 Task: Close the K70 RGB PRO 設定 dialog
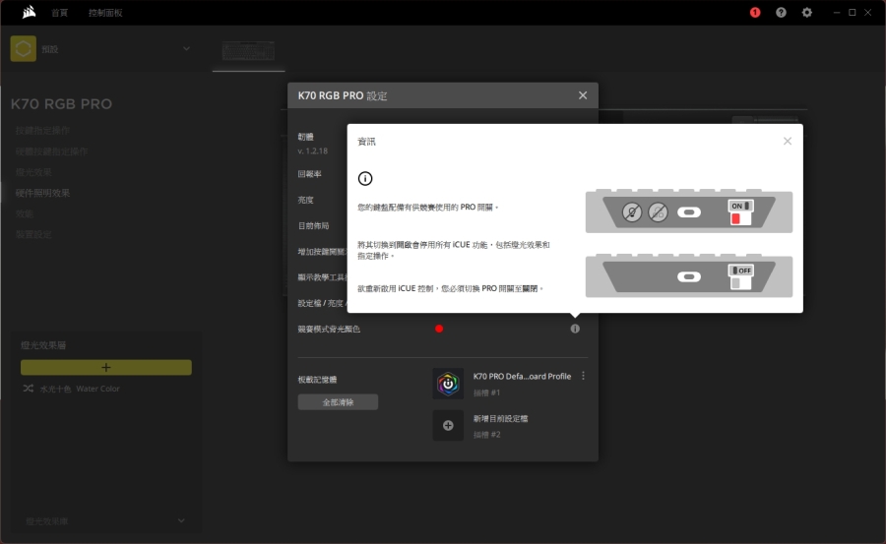click(x=583, y=95)
